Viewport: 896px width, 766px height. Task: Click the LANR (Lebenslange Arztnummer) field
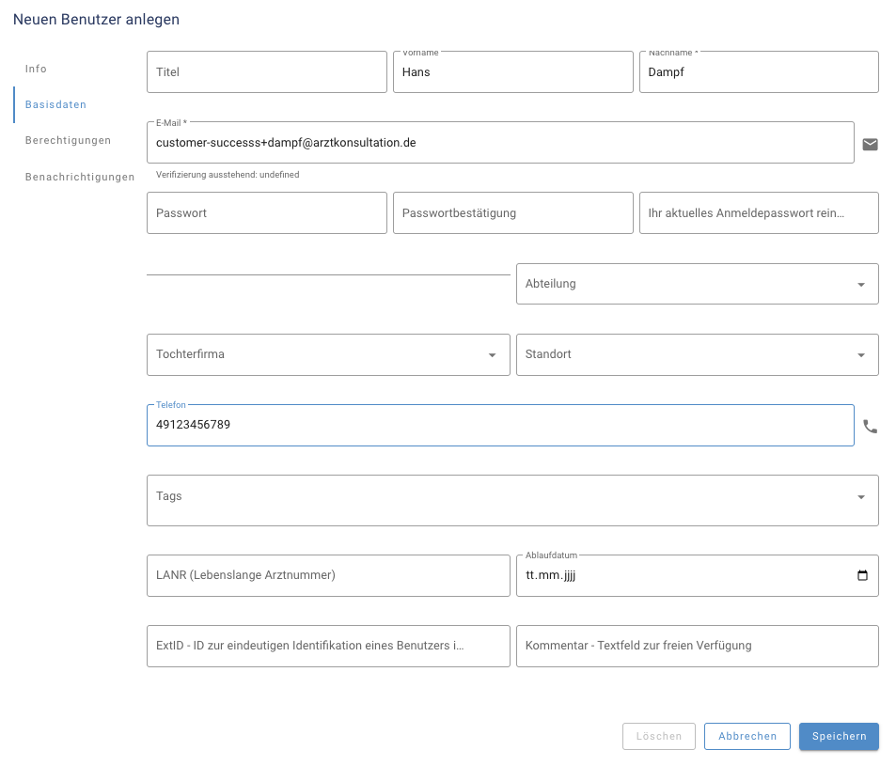pyautogui.click(x=327, y=575)
